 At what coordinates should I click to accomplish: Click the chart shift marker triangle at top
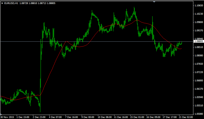pos(154,2)
